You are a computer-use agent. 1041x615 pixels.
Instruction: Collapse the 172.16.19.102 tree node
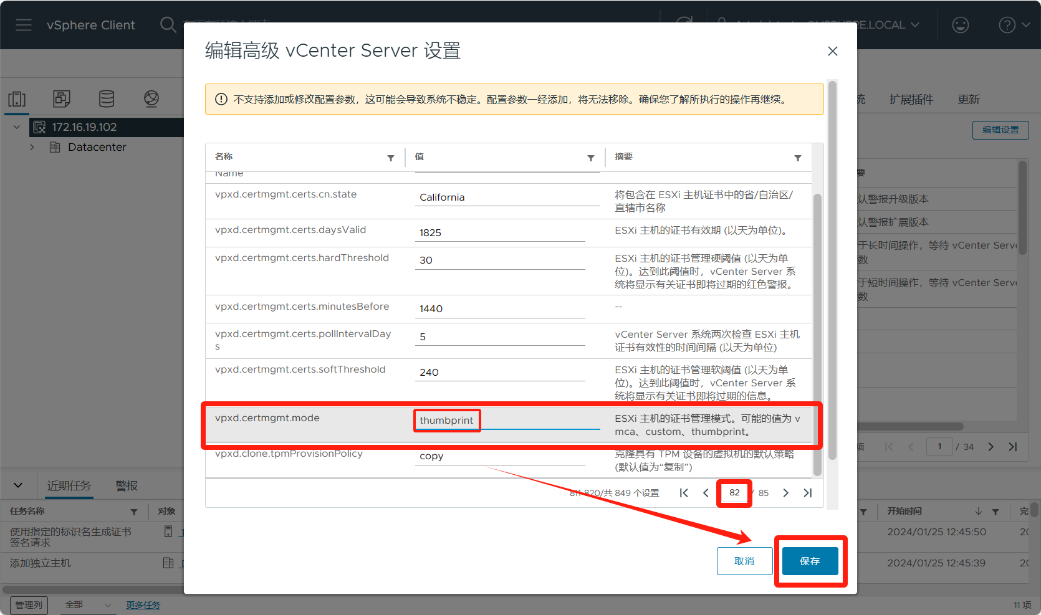17,127
